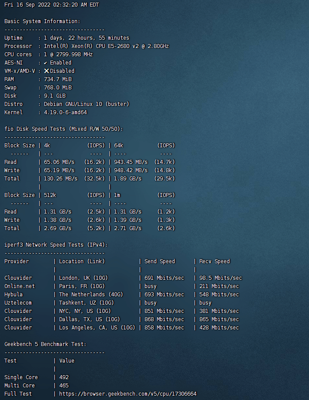Click London send speed '691 Mbits/sec'
Screen dimensions: 309x400
(165, 278)
